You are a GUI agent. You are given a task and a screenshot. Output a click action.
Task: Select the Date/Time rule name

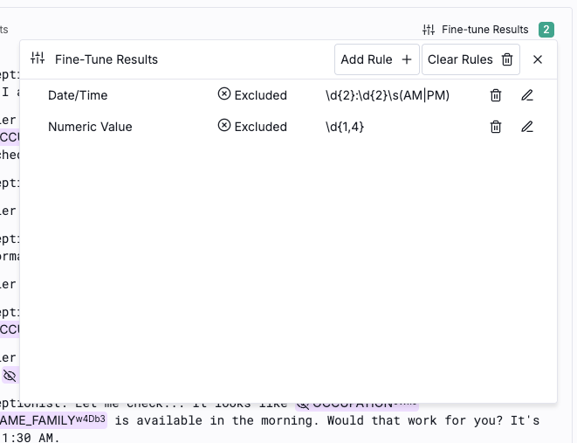[x=78, y=95]
